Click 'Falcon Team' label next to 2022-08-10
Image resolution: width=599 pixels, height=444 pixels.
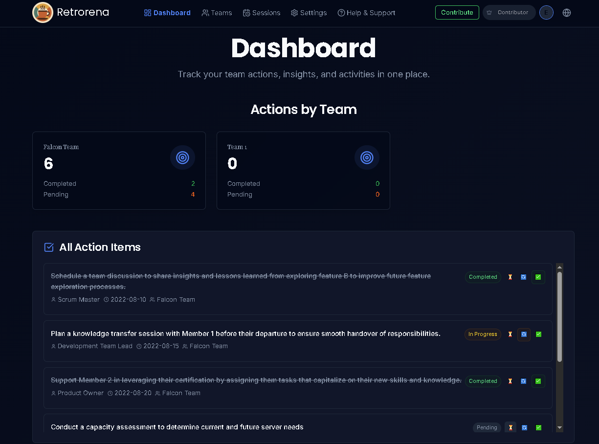[x=176, y=299]
